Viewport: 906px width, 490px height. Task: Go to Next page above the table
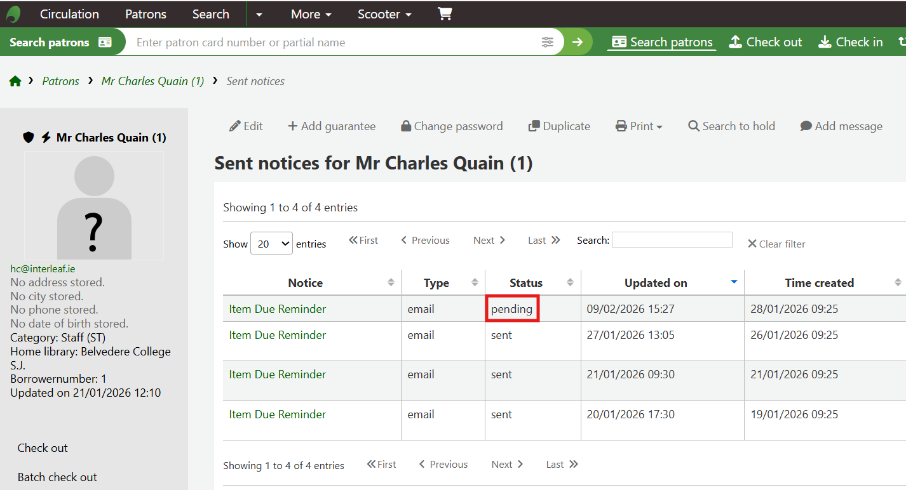point(489,241)
